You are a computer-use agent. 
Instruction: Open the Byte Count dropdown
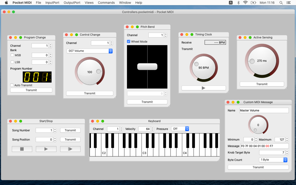tap(273, 160)
